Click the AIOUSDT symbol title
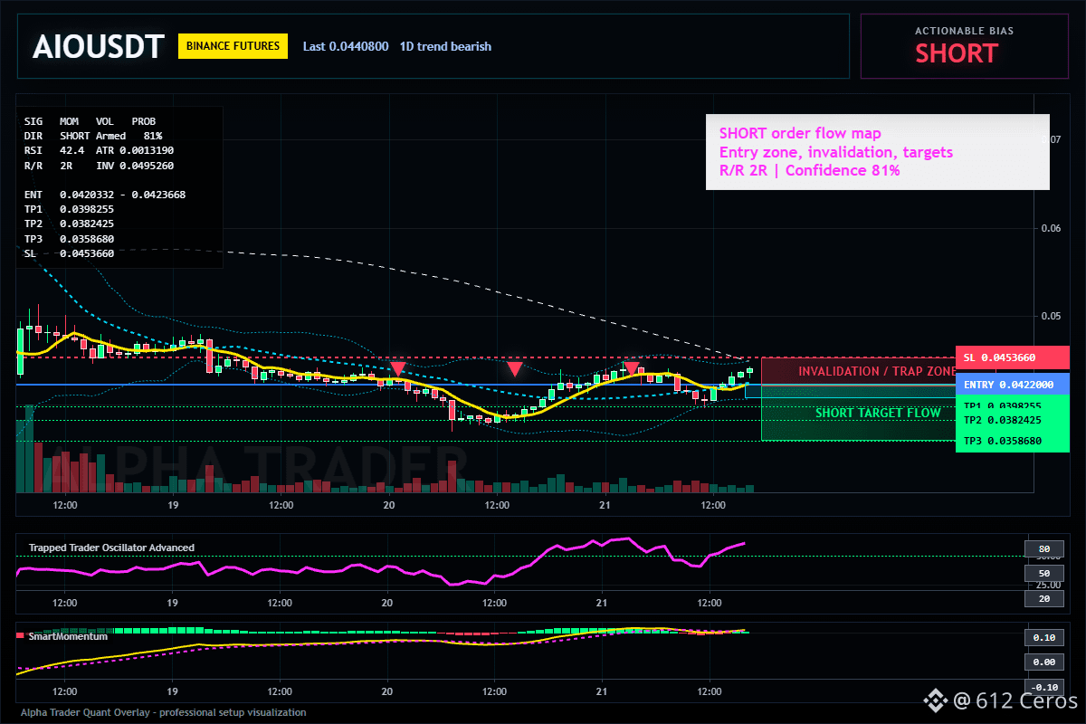 pyautogui.click(x=98, y=46)
